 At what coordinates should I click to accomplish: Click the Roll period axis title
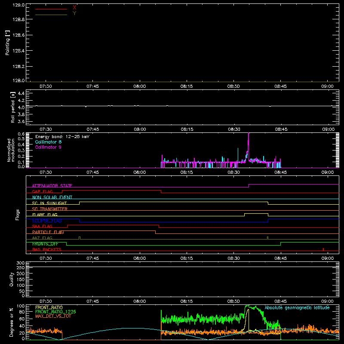point(13,107)
